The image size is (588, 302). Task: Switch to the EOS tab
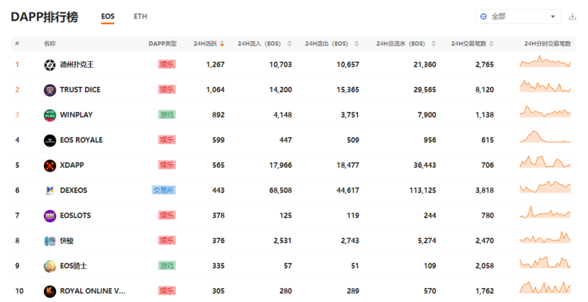tap(108, 17)
